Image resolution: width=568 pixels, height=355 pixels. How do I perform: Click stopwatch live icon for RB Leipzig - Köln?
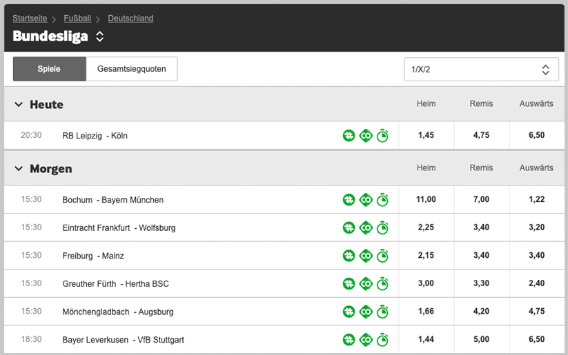pyautogui.click(x=382, y=136)
